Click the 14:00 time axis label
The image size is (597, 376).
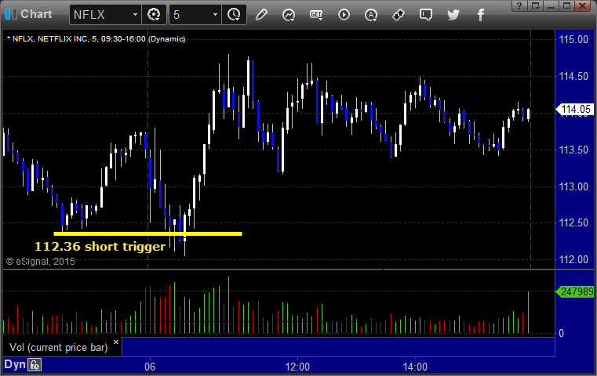(415, 367)
